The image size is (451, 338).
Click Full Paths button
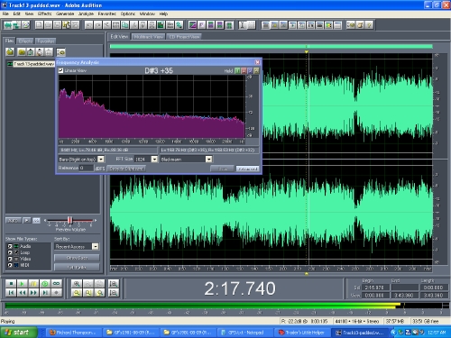click(77, 267)
